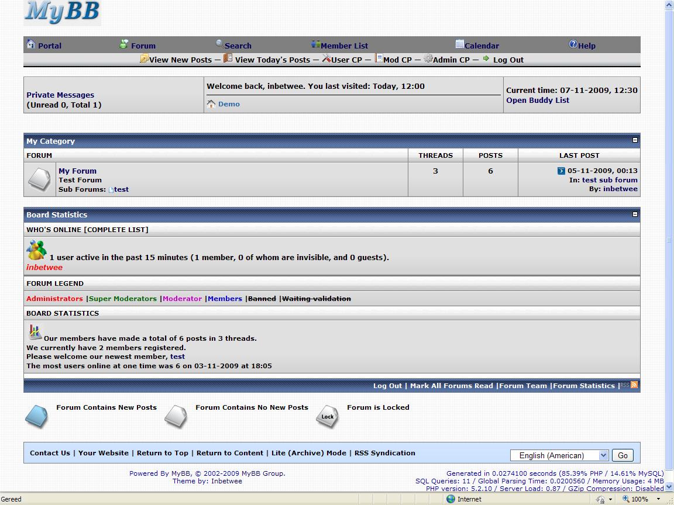Click the View New Posts folder icon

pos(144,58)
